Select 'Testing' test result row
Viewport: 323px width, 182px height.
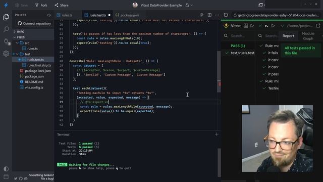[x=271, y=88]
